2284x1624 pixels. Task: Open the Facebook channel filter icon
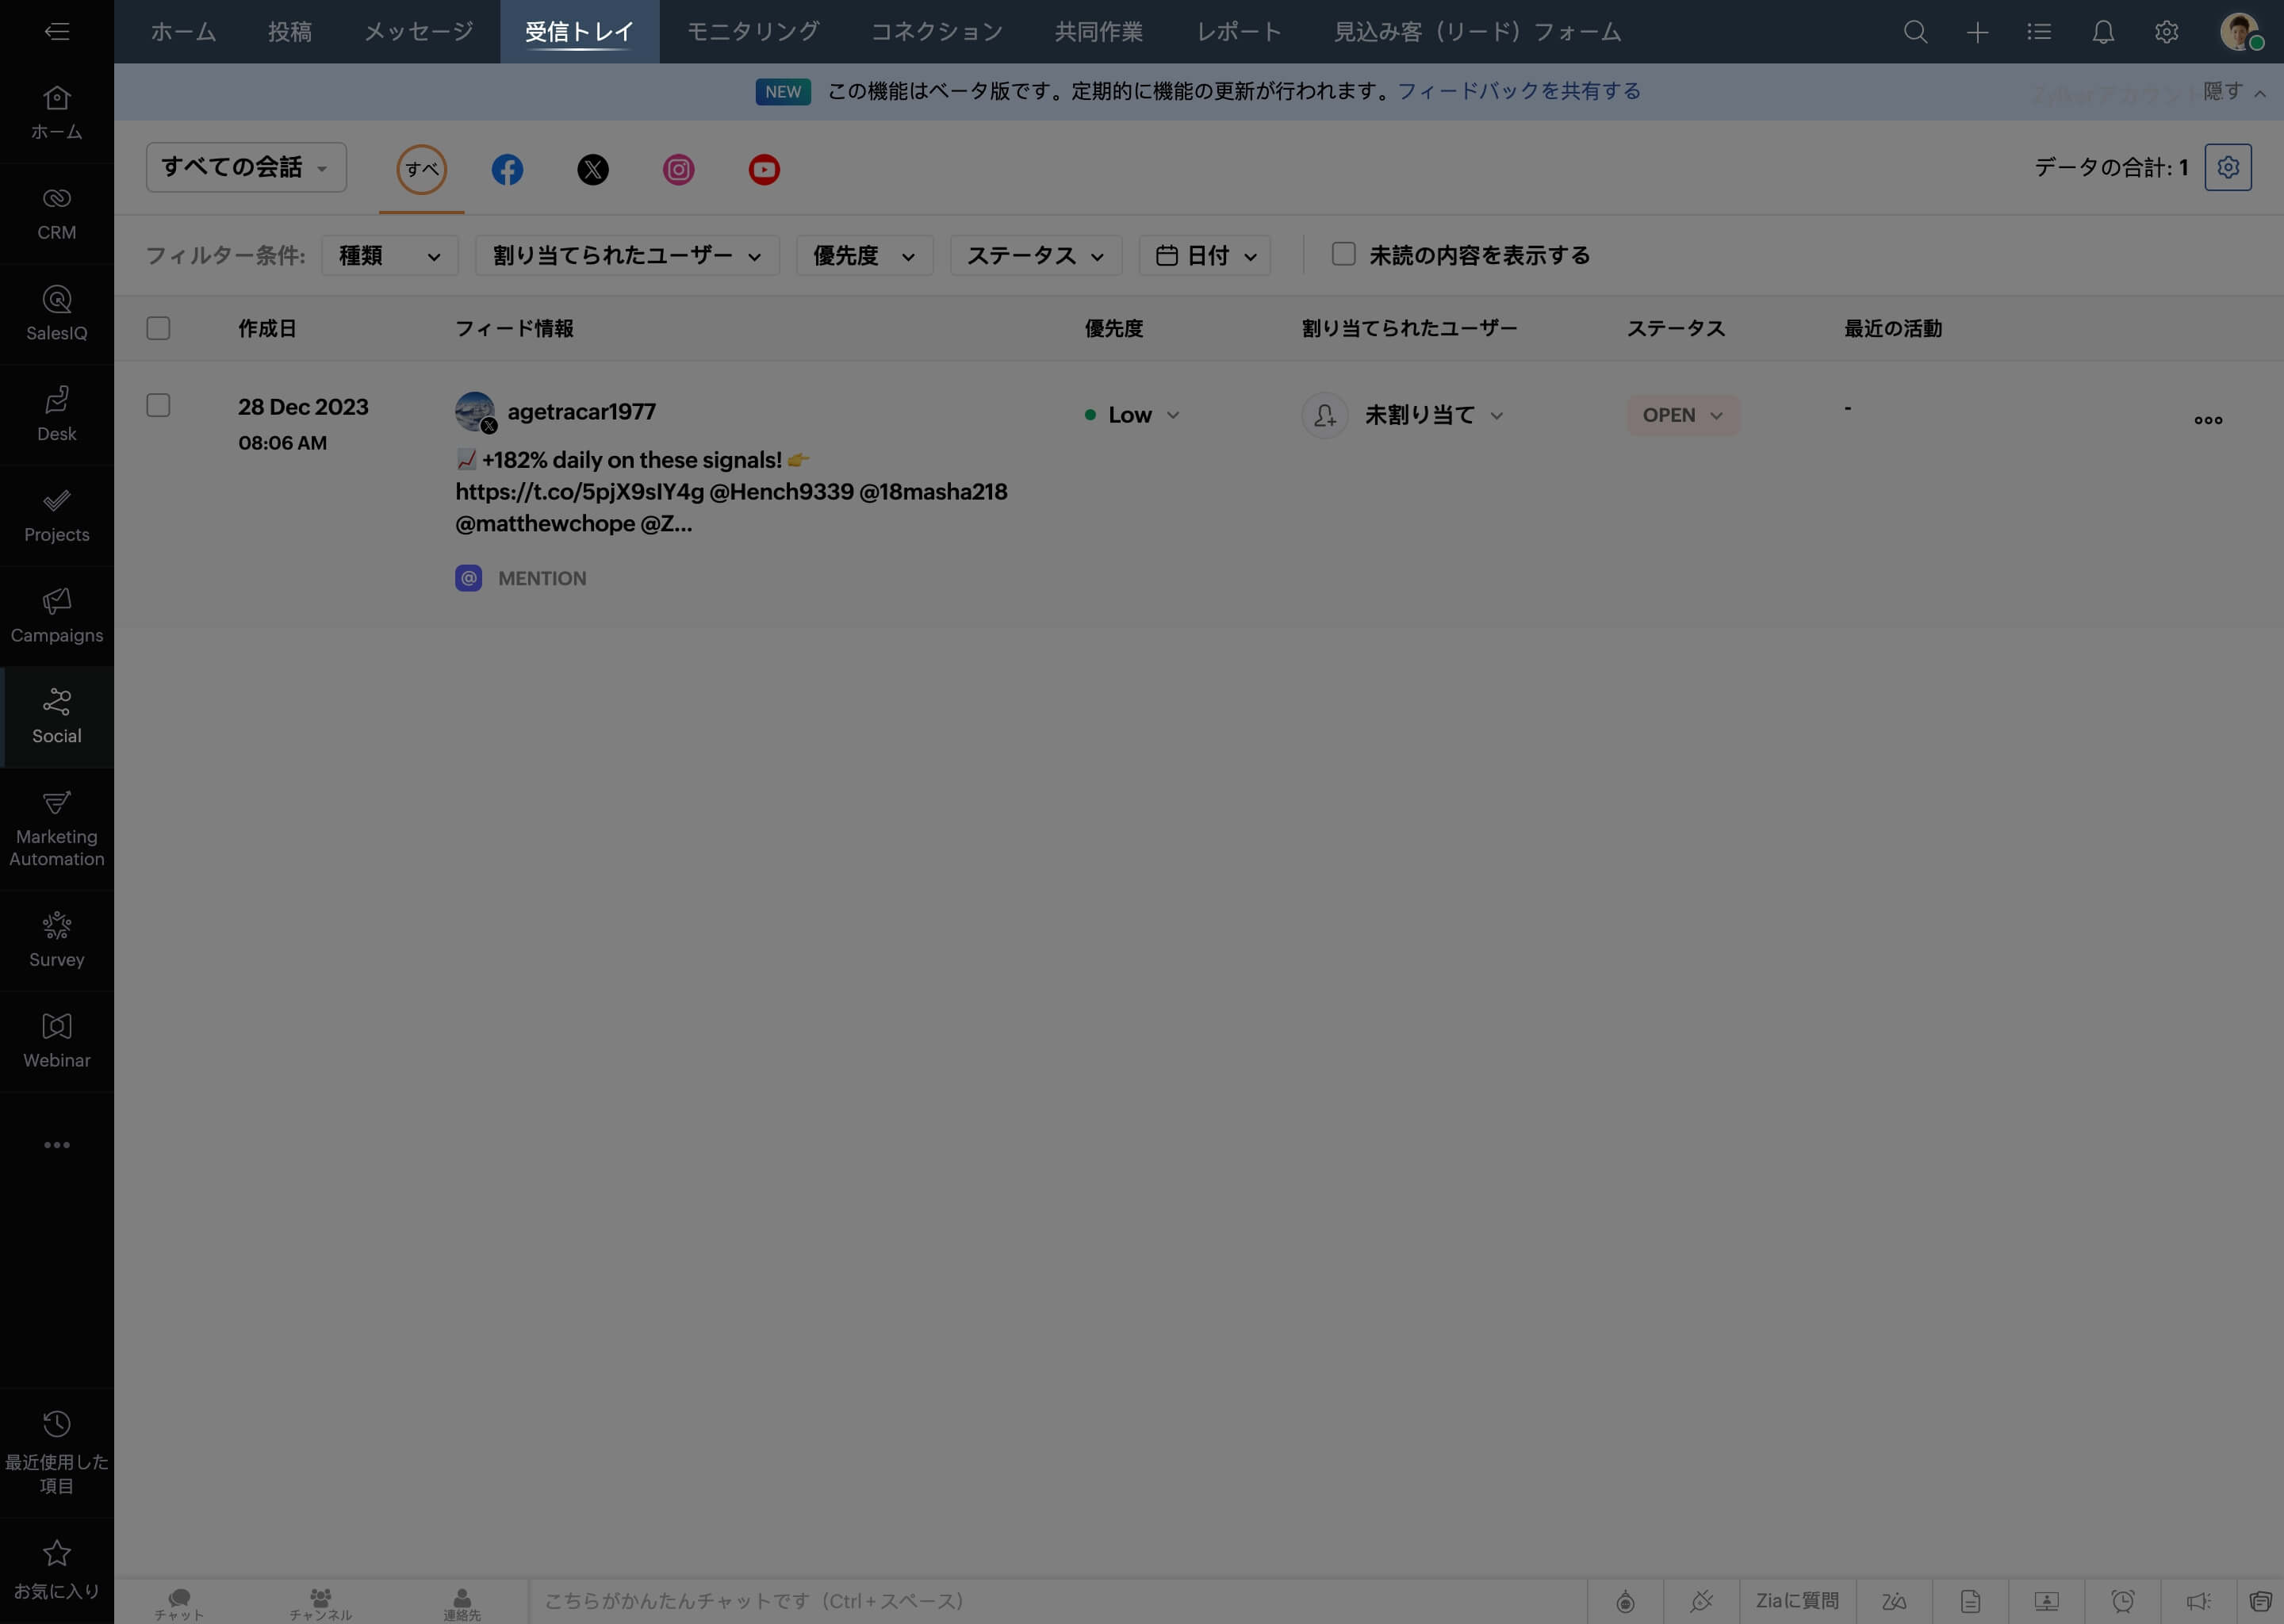pos(507,169)
